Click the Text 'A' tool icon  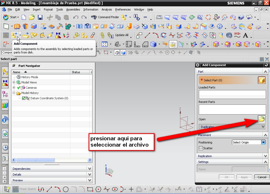click(245, 35)
